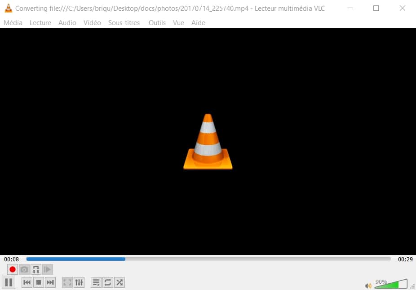
Task: Open the Vidéo menu
Action: pyautogui.click(x=92, y=23)
